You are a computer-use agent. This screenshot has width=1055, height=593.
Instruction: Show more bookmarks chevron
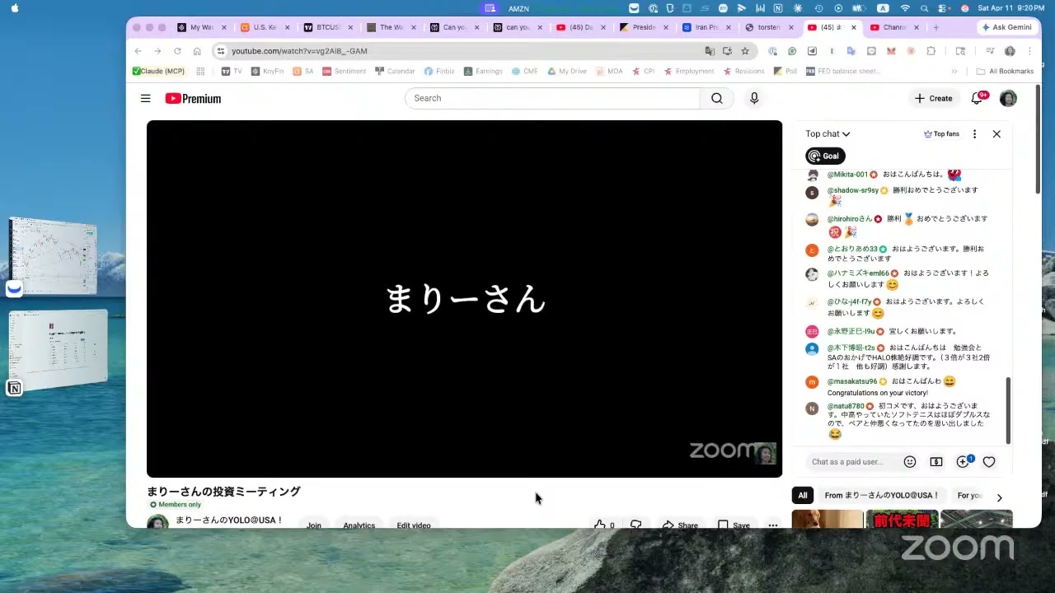(954, 72)
